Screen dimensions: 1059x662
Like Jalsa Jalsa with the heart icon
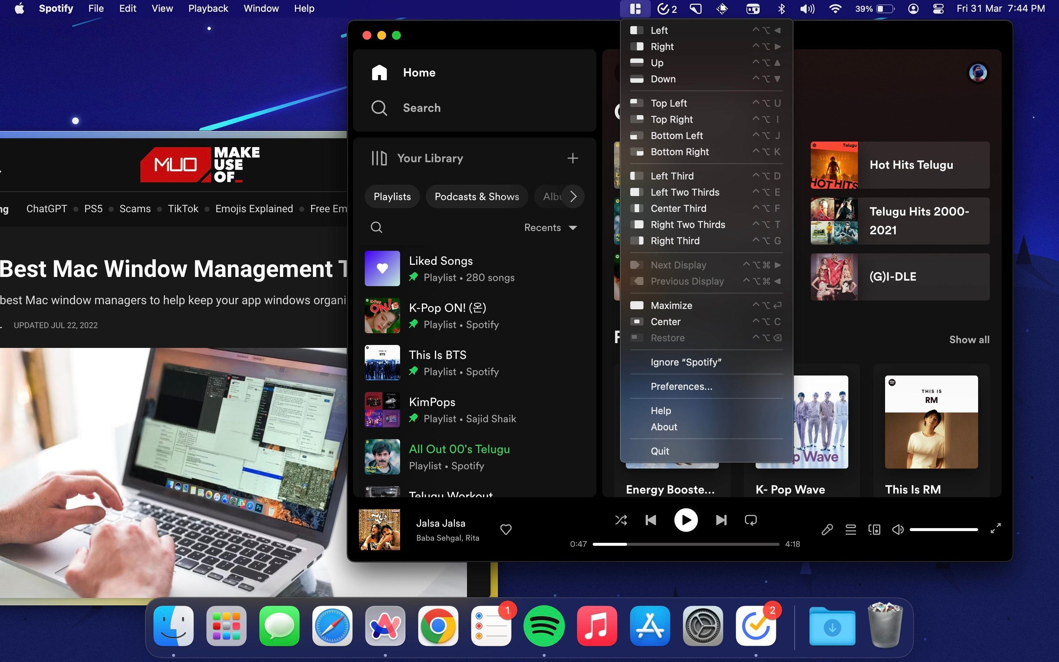coord(506,529)
